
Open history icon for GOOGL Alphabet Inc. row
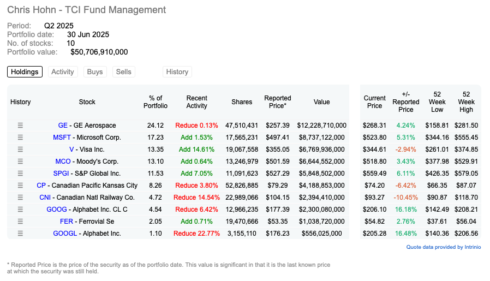[x=20, y=234]
